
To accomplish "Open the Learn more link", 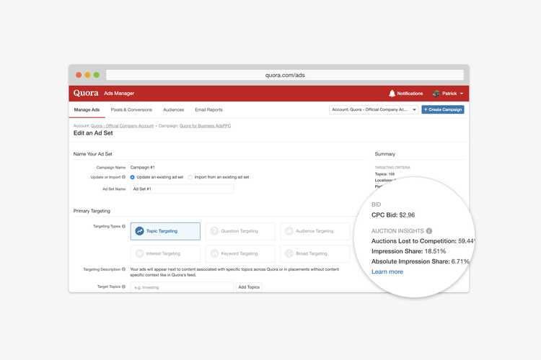I will [387, 272].
